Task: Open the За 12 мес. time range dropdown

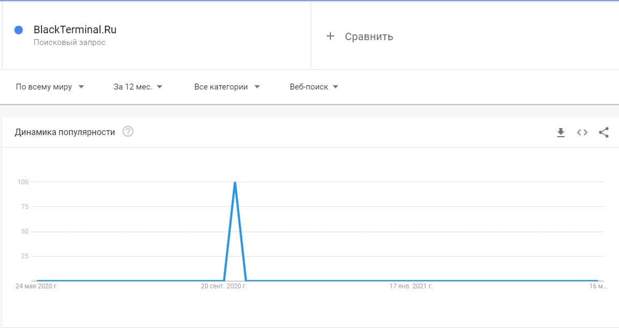Action: pos(138,87)
